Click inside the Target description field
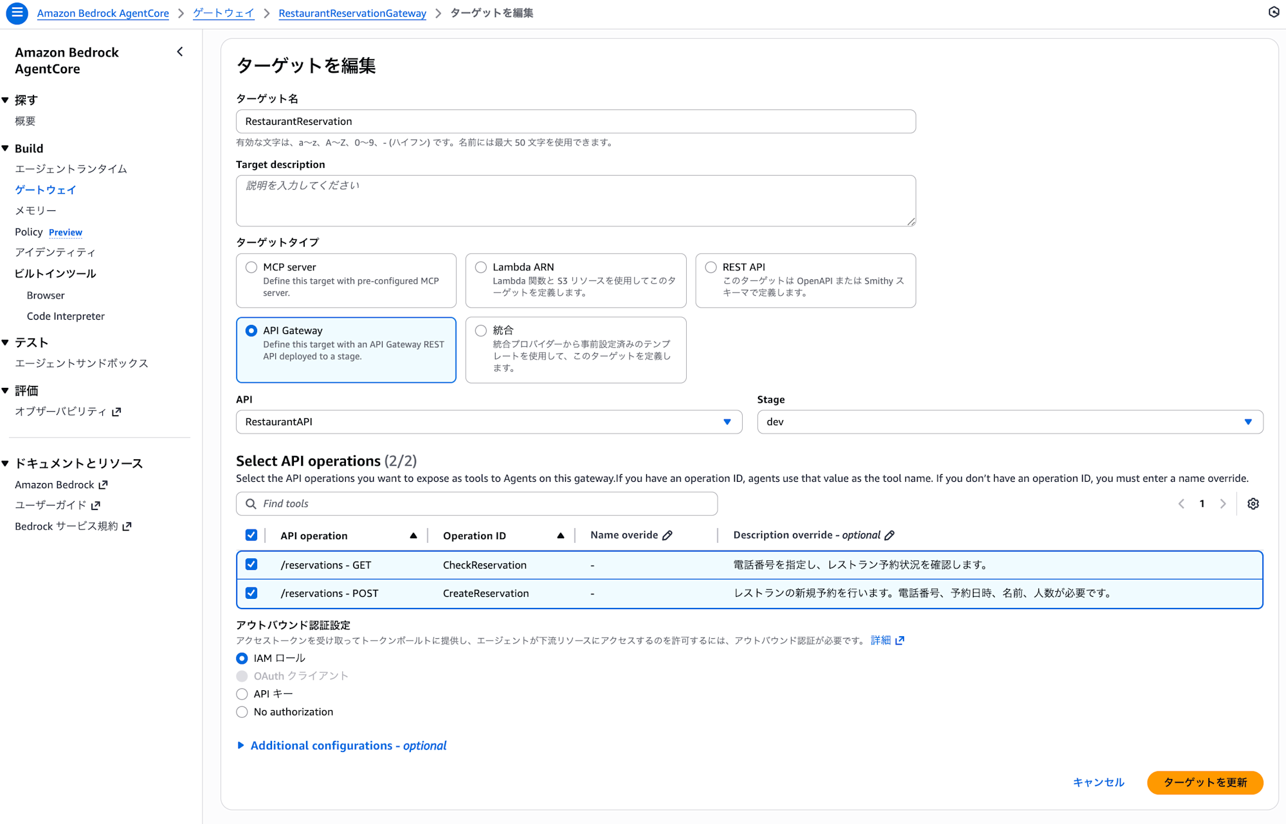The image size is (1286, 824). point(575,200)
